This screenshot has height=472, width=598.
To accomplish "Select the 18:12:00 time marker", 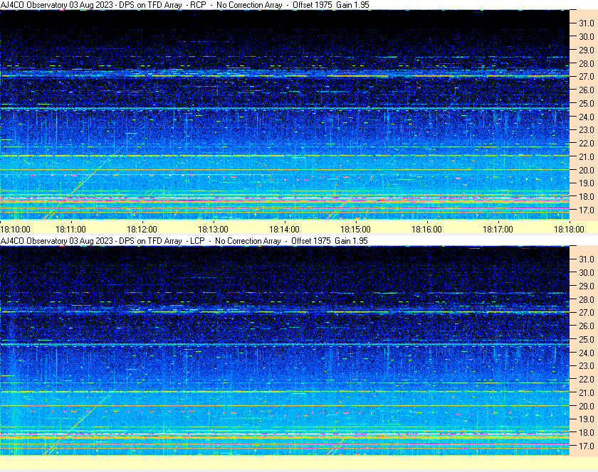I will 142,230.
